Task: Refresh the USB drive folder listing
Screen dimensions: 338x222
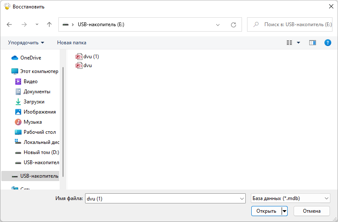Action: [233, 24]
